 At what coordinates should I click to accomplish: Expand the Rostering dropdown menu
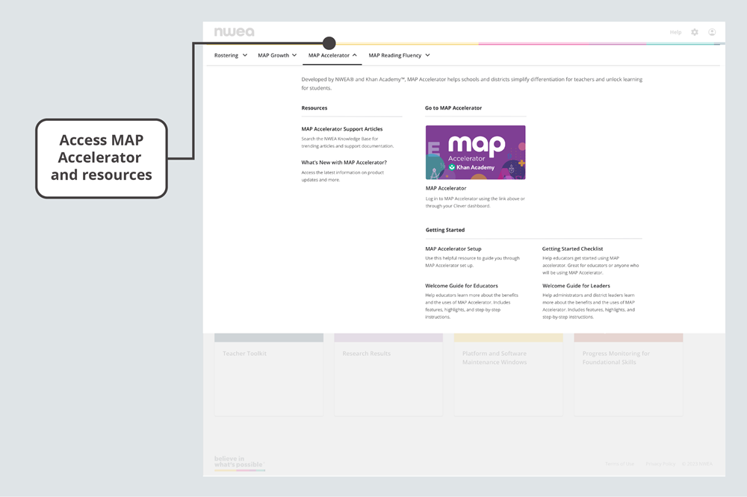point(230,55)
